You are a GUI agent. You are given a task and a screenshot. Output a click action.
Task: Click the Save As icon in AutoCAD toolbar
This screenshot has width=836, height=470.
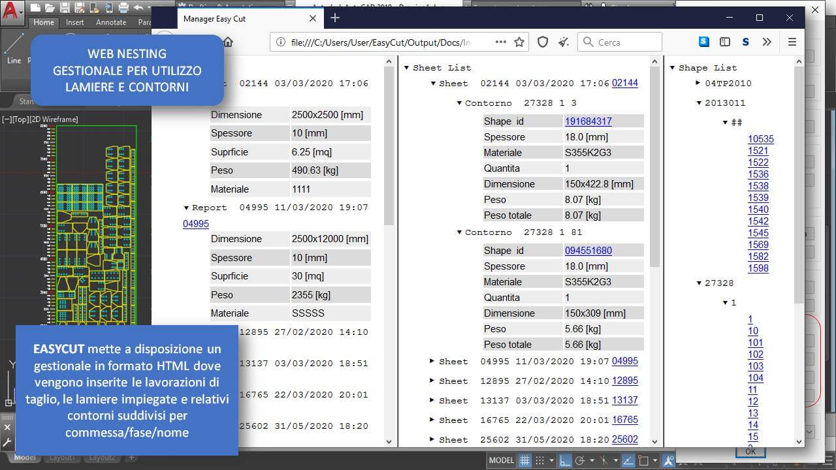click(x=80, y=8)
